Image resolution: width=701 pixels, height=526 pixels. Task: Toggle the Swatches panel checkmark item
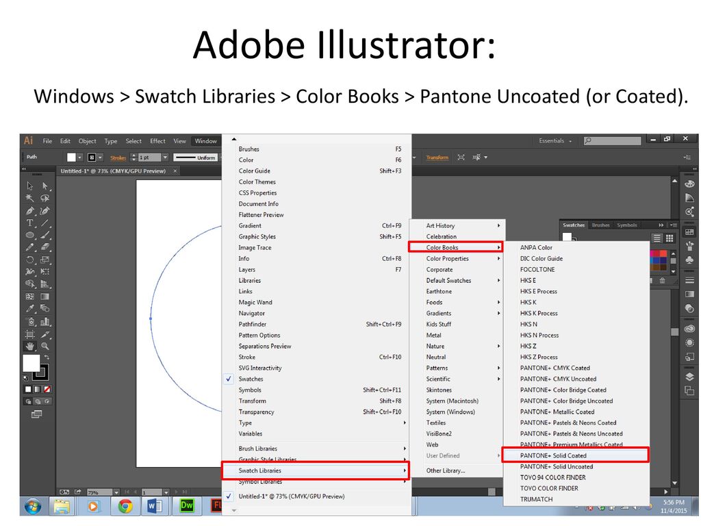point(317,379)
